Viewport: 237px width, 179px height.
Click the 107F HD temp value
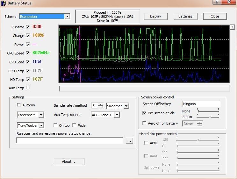[x=38, y=79]
